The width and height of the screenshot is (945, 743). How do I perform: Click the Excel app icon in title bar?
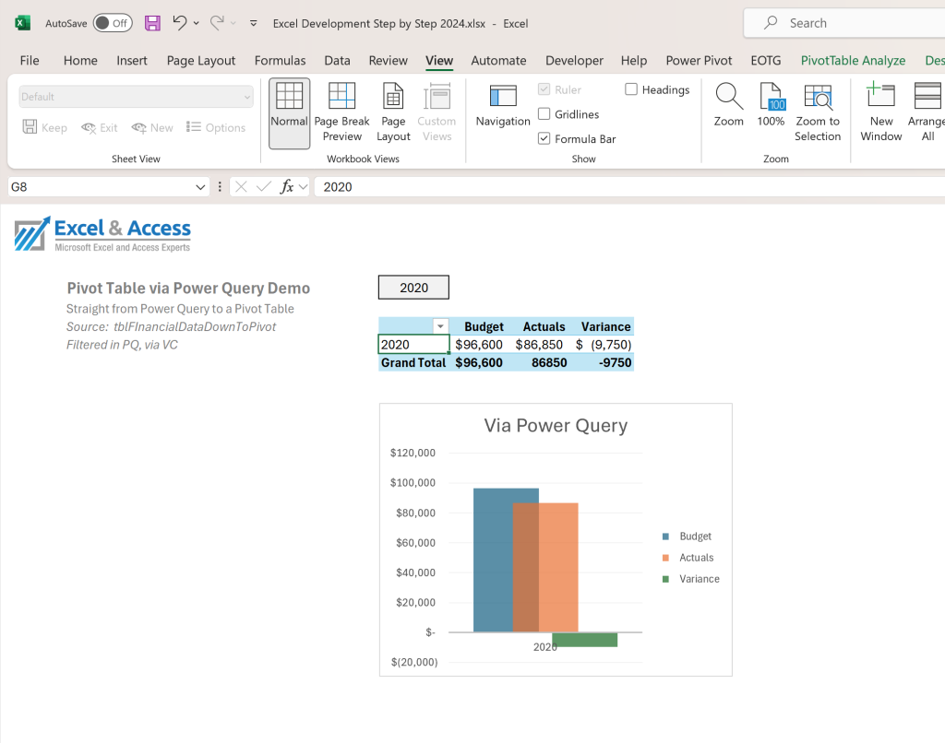click(x=22, y=23)
